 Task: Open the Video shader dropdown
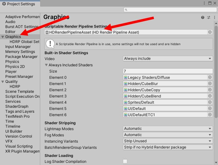point(168,59)
